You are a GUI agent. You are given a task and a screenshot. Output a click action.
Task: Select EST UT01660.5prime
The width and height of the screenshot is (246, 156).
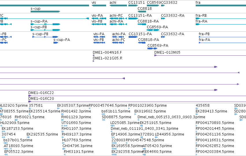pos(64,126)
